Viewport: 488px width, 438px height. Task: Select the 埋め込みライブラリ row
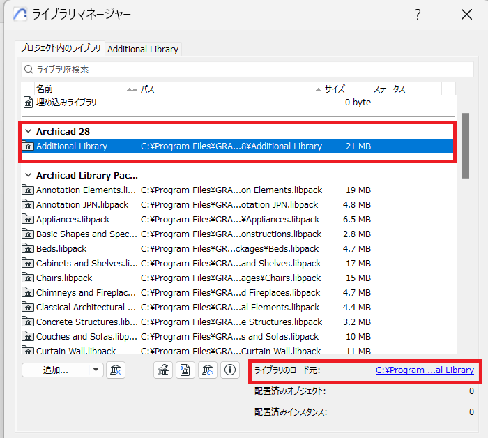pyautogui.click(x=238, y=102)
